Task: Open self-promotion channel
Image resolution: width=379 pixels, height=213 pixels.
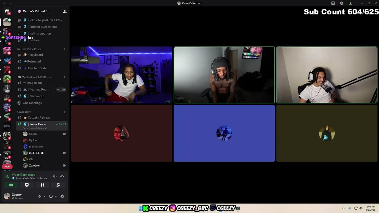Action: 41,33
